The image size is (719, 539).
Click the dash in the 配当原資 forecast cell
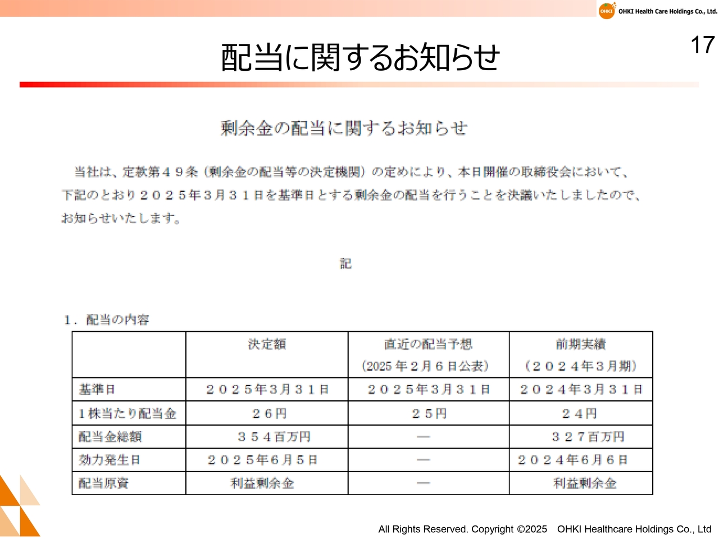424,483
